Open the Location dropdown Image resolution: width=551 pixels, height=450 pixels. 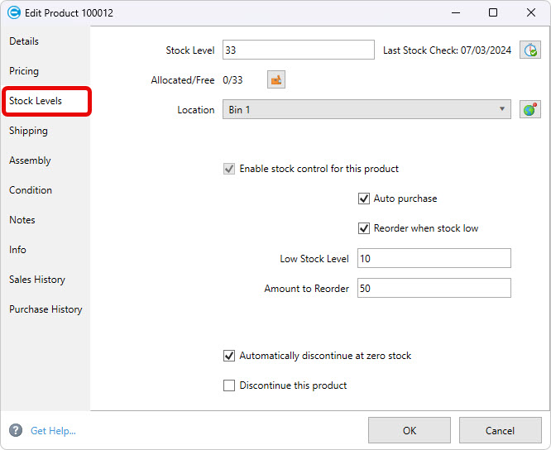pyautogui.click(x=366, y=110)
